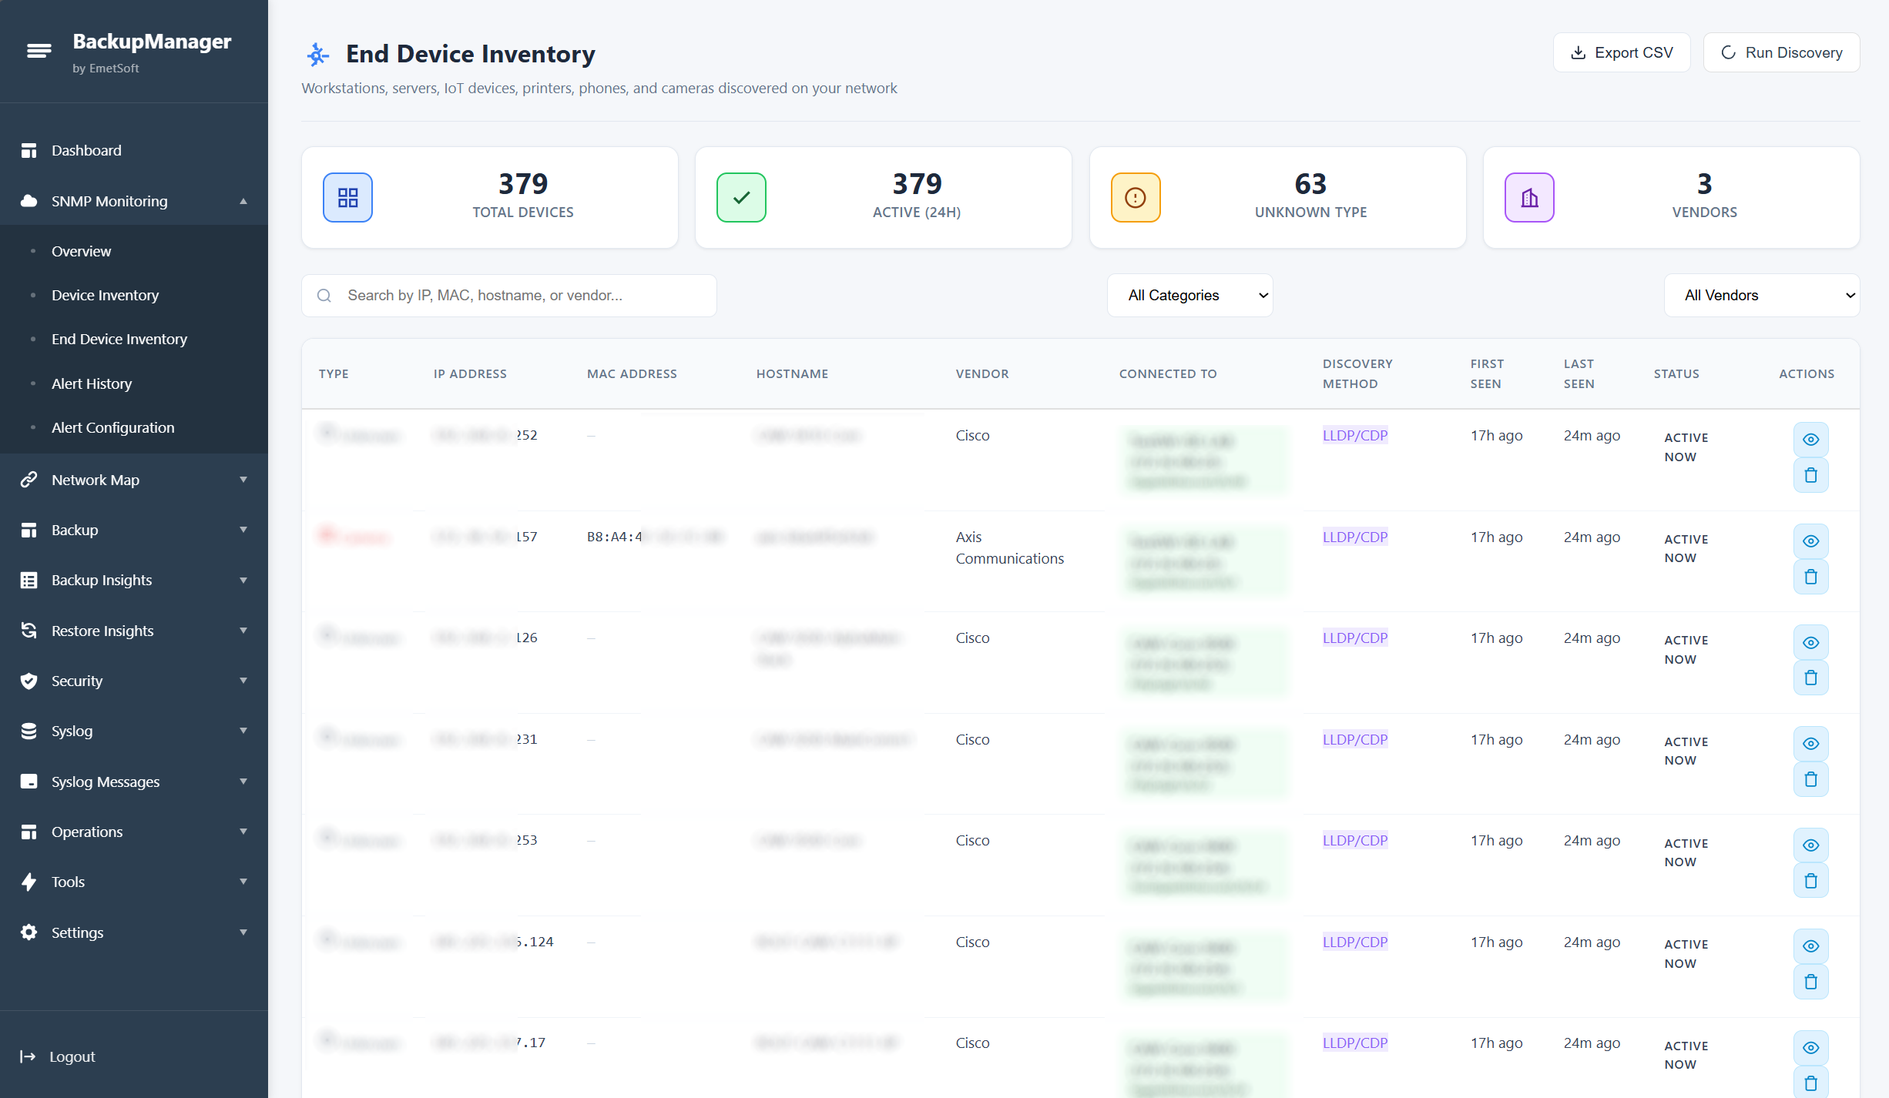Open the All Categories dropdown
The width and height of the screenshot is (1889, 1098).
pyautogui.click(x=1189, y=296)
